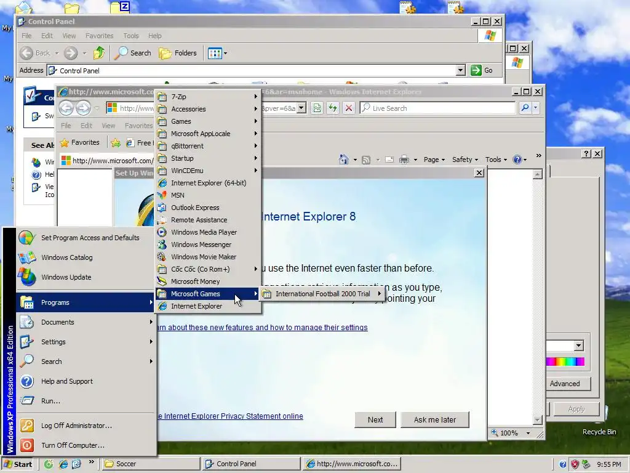Open Accessories in the Programs menu
630x473 pixels.
[208, 109]
